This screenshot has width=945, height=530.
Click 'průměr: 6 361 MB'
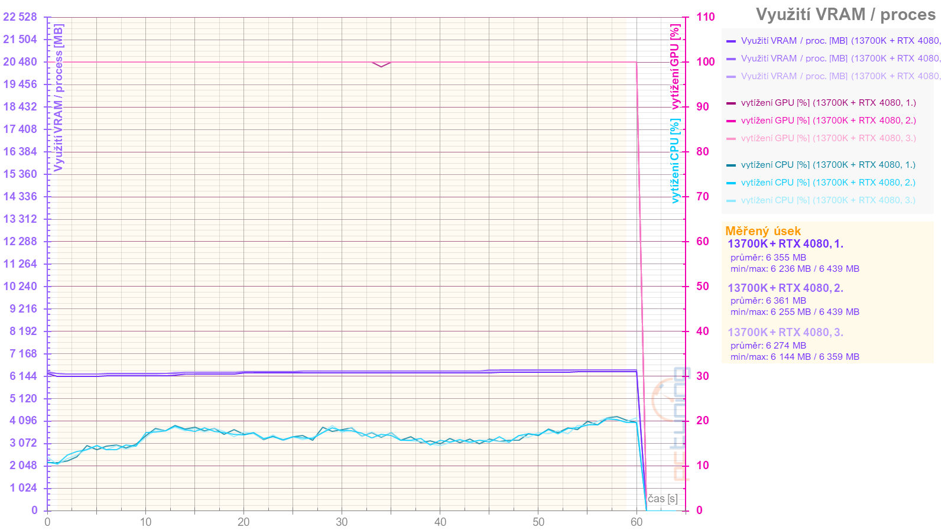click(x=768, y=301)
